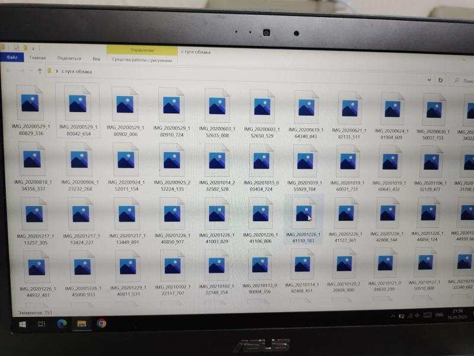Image resolution: width=474 pixels, height=356 pixels.
Task: Launch Microsoft Edge from the taskbar
Action: click(x=62, y=323)
